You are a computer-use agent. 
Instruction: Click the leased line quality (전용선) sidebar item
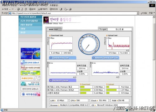pos(30,25)
